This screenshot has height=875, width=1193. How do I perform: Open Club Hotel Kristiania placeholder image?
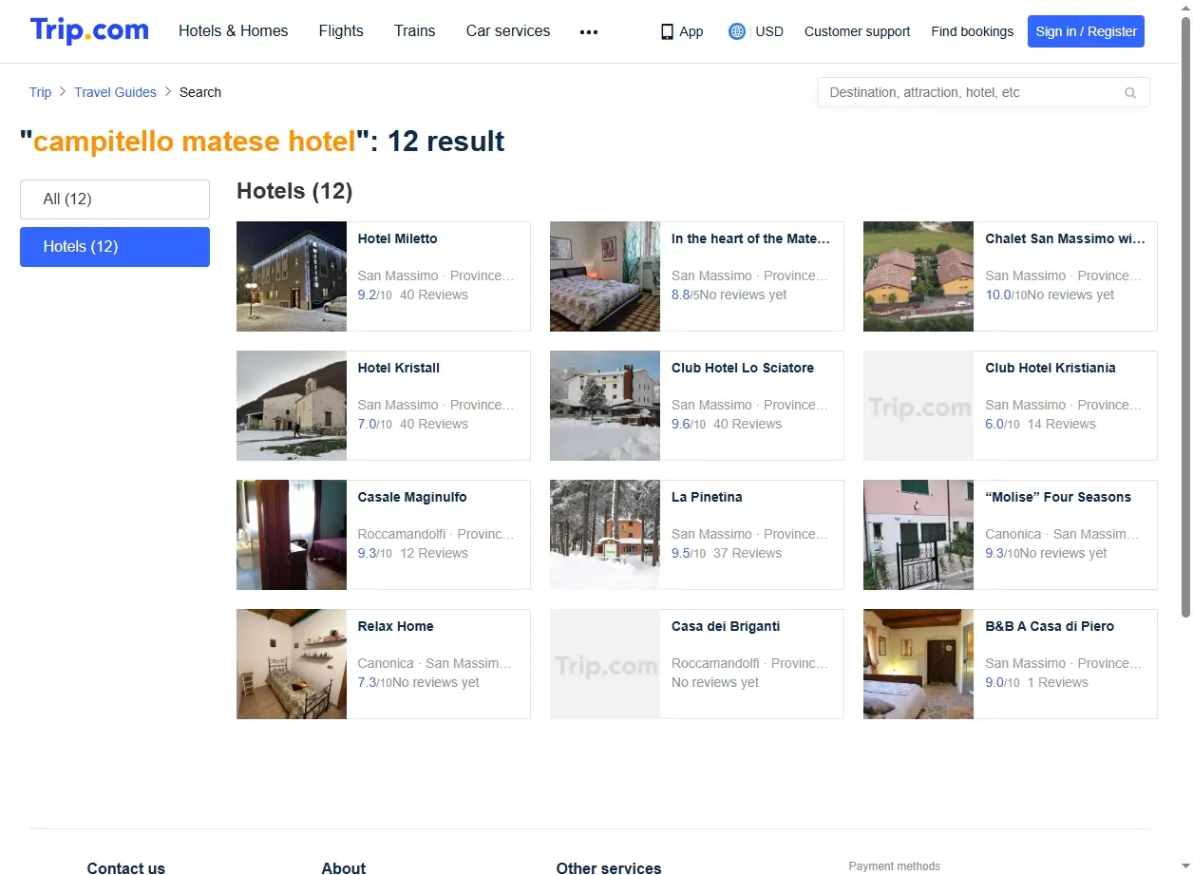tap(918, 406)
